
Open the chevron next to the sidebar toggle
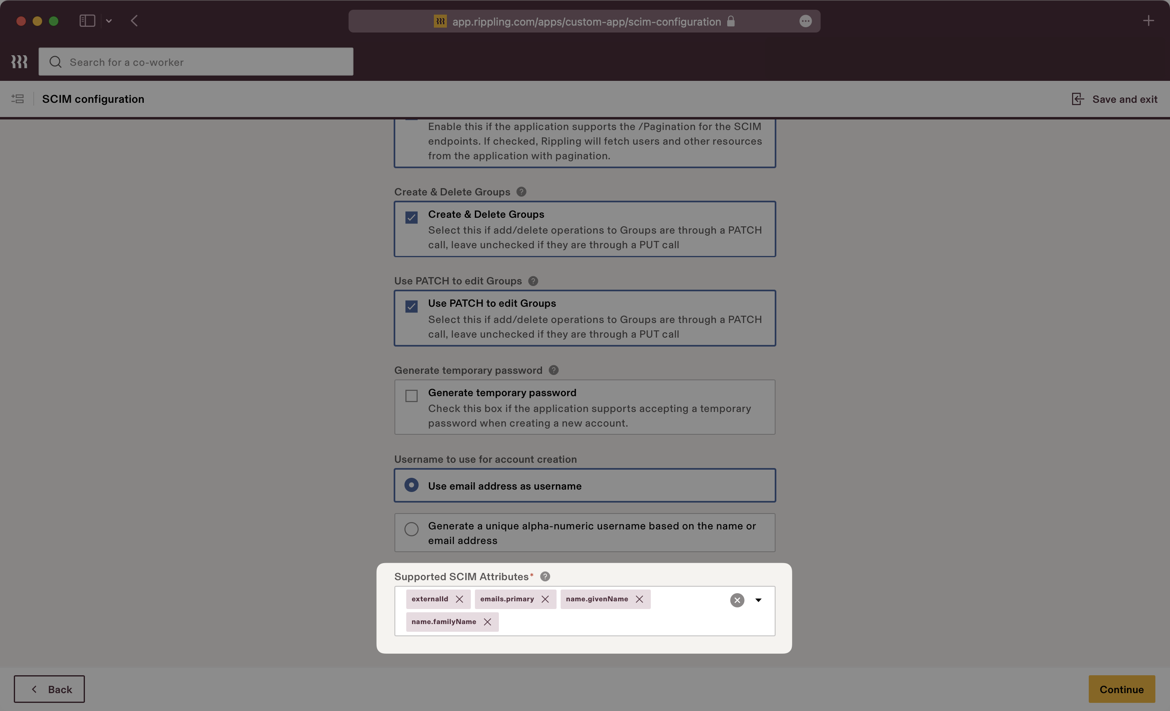click(x=109, y=21)
